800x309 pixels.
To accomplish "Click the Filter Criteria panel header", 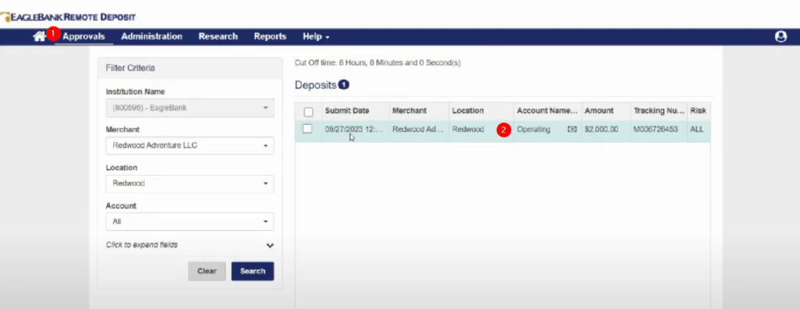I will [x=190, y=68].
